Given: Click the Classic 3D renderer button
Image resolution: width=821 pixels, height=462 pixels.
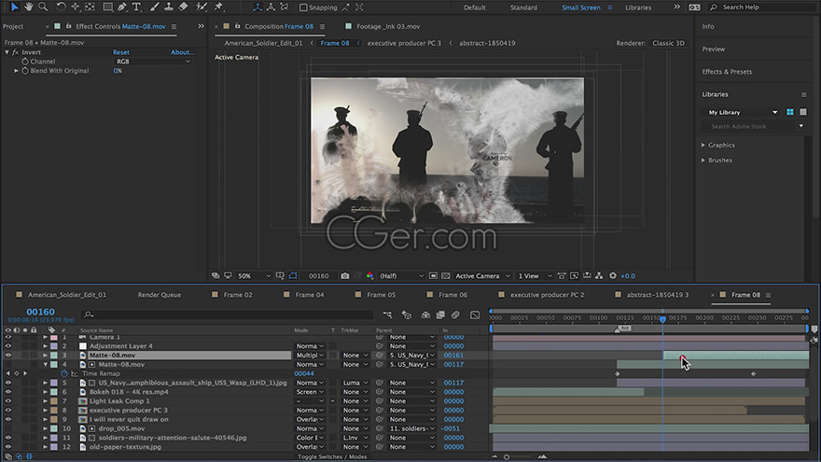Looking at the screenshot, I should [668, 43].
